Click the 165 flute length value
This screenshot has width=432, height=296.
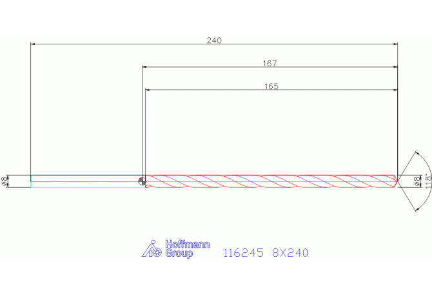(x=271, y=86)
